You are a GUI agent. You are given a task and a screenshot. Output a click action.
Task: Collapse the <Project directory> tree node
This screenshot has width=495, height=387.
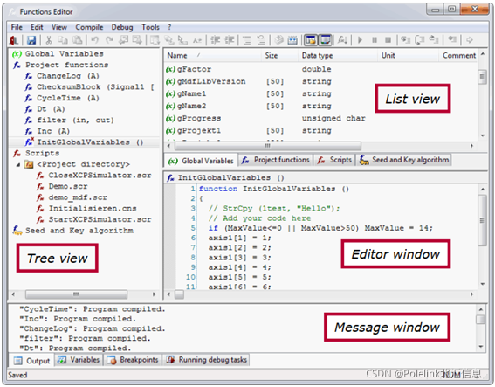18,164
